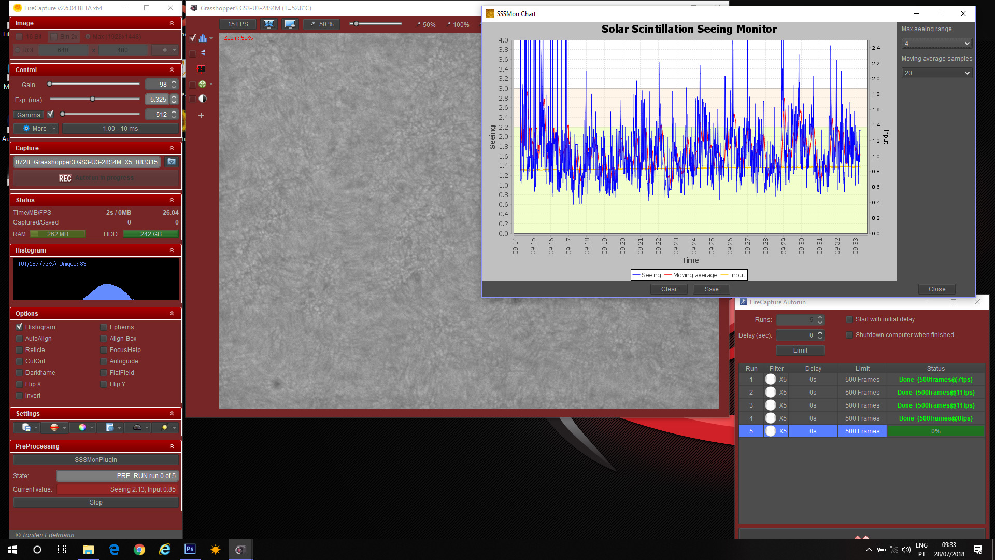995x560 pixels.
Task: Click Run 5 row in Autorun table
Action: pyautogui.click(x=861, y=431)
